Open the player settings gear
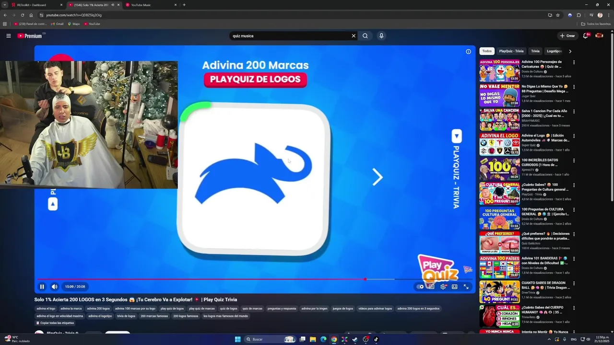Viewport: 614px width, 345px height. click(x=443, y=287)
